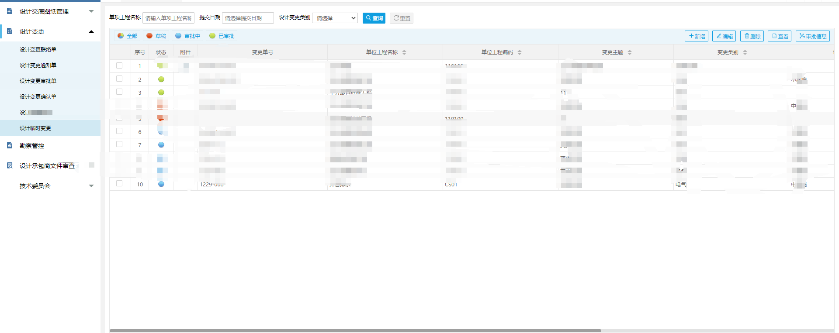Click the pie chart icon on 全部
This screenshot has height=333, width=839.
point(121,36)
